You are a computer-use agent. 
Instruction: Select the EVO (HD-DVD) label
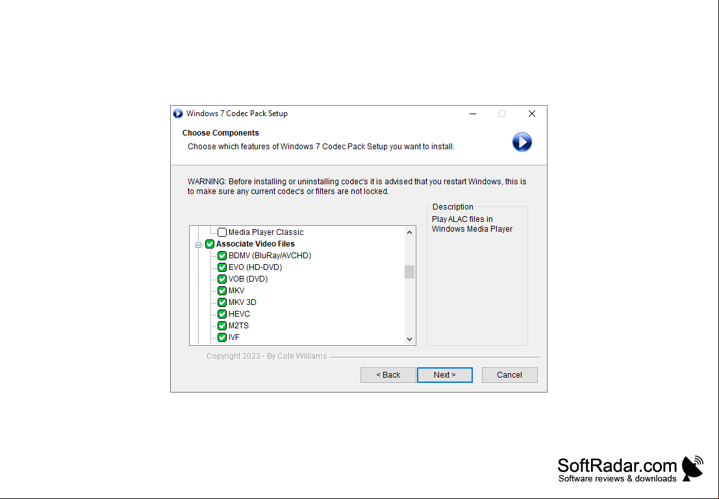click(255, 267)
